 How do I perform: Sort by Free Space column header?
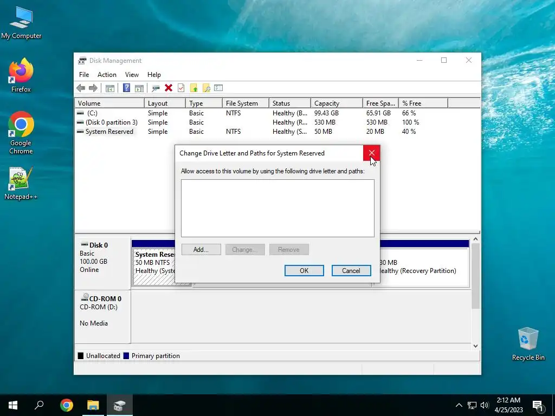(380, 103)
